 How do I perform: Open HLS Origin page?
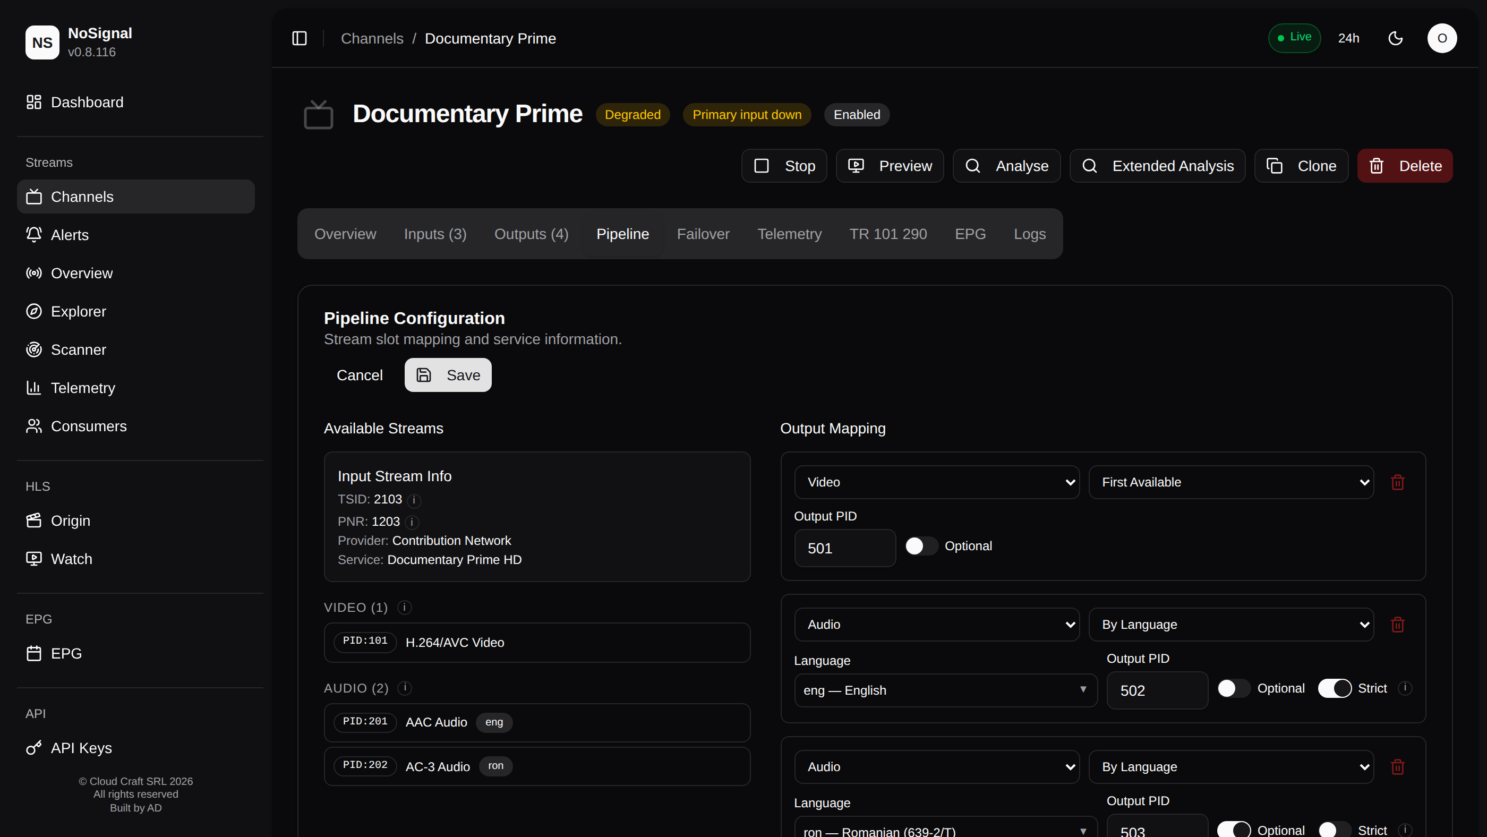point(135,520)
